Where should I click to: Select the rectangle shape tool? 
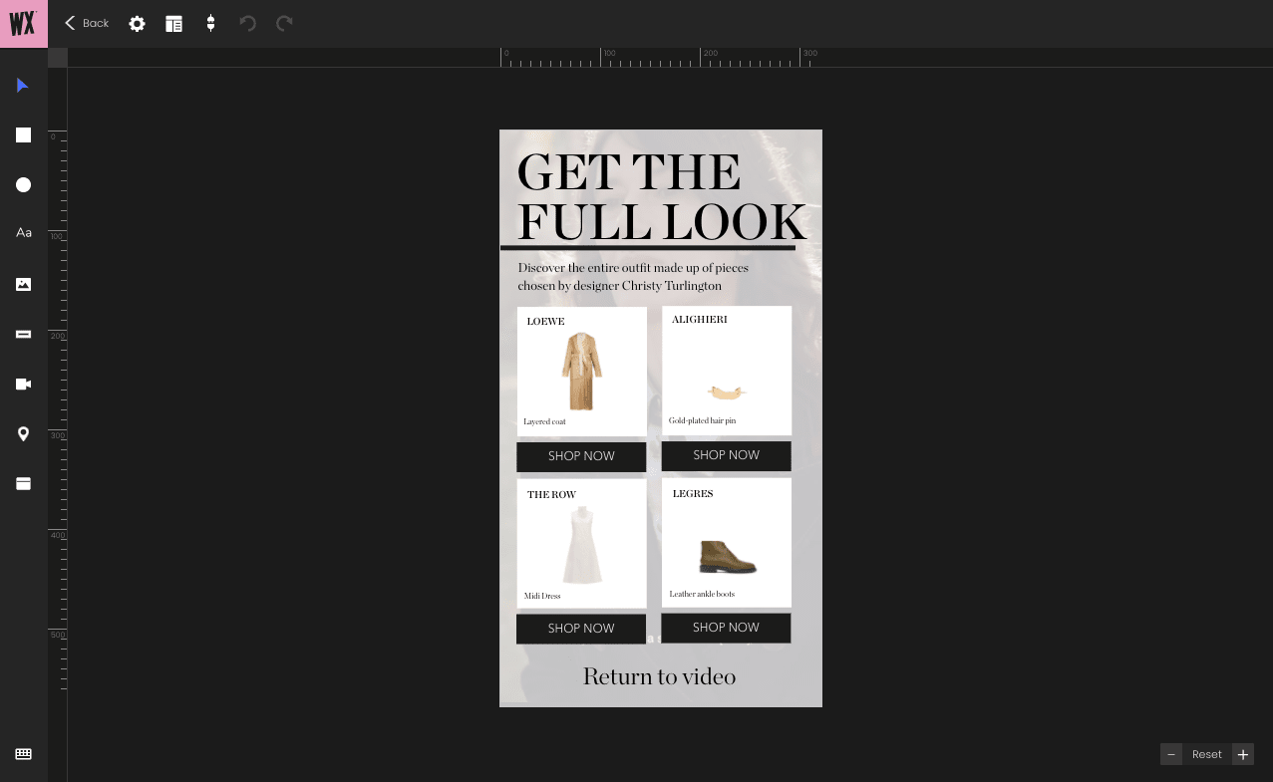[x=24, y=135]
